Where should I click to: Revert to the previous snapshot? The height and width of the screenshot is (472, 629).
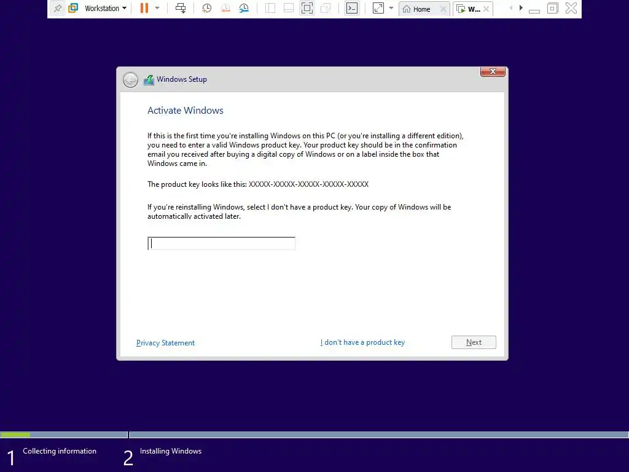225,8
